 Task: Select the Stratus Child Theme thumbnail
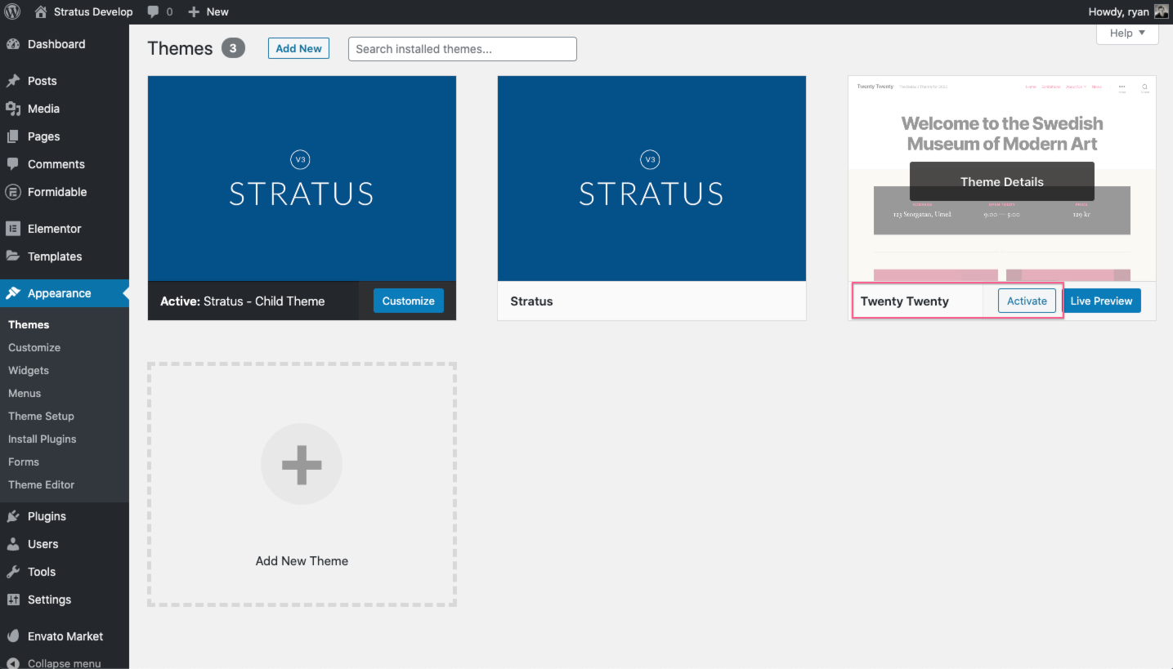[x=302, y=179]
